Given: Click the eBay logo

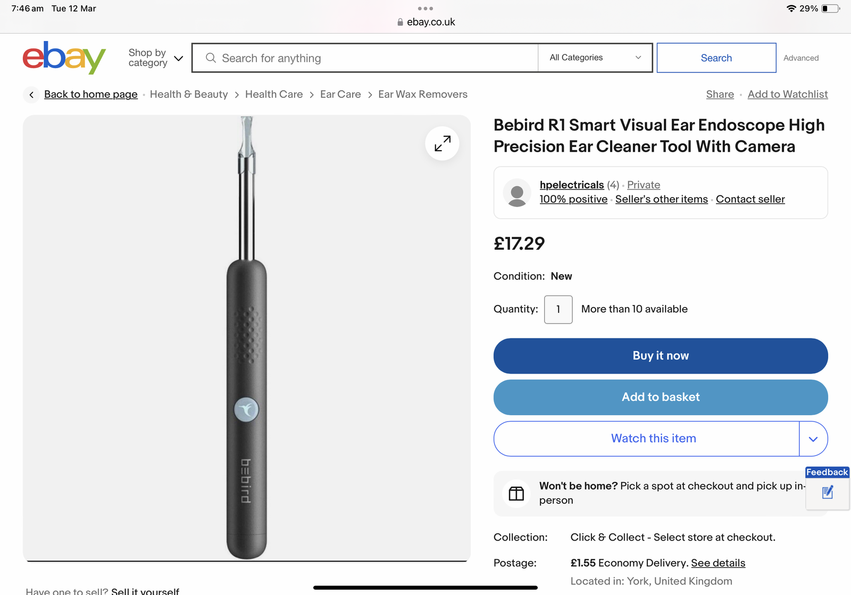Looking at the screenshot, I should point(64,57).
